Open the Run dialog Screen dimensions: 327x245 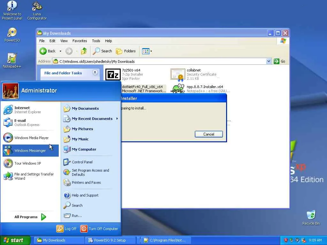tap(91, 216)
